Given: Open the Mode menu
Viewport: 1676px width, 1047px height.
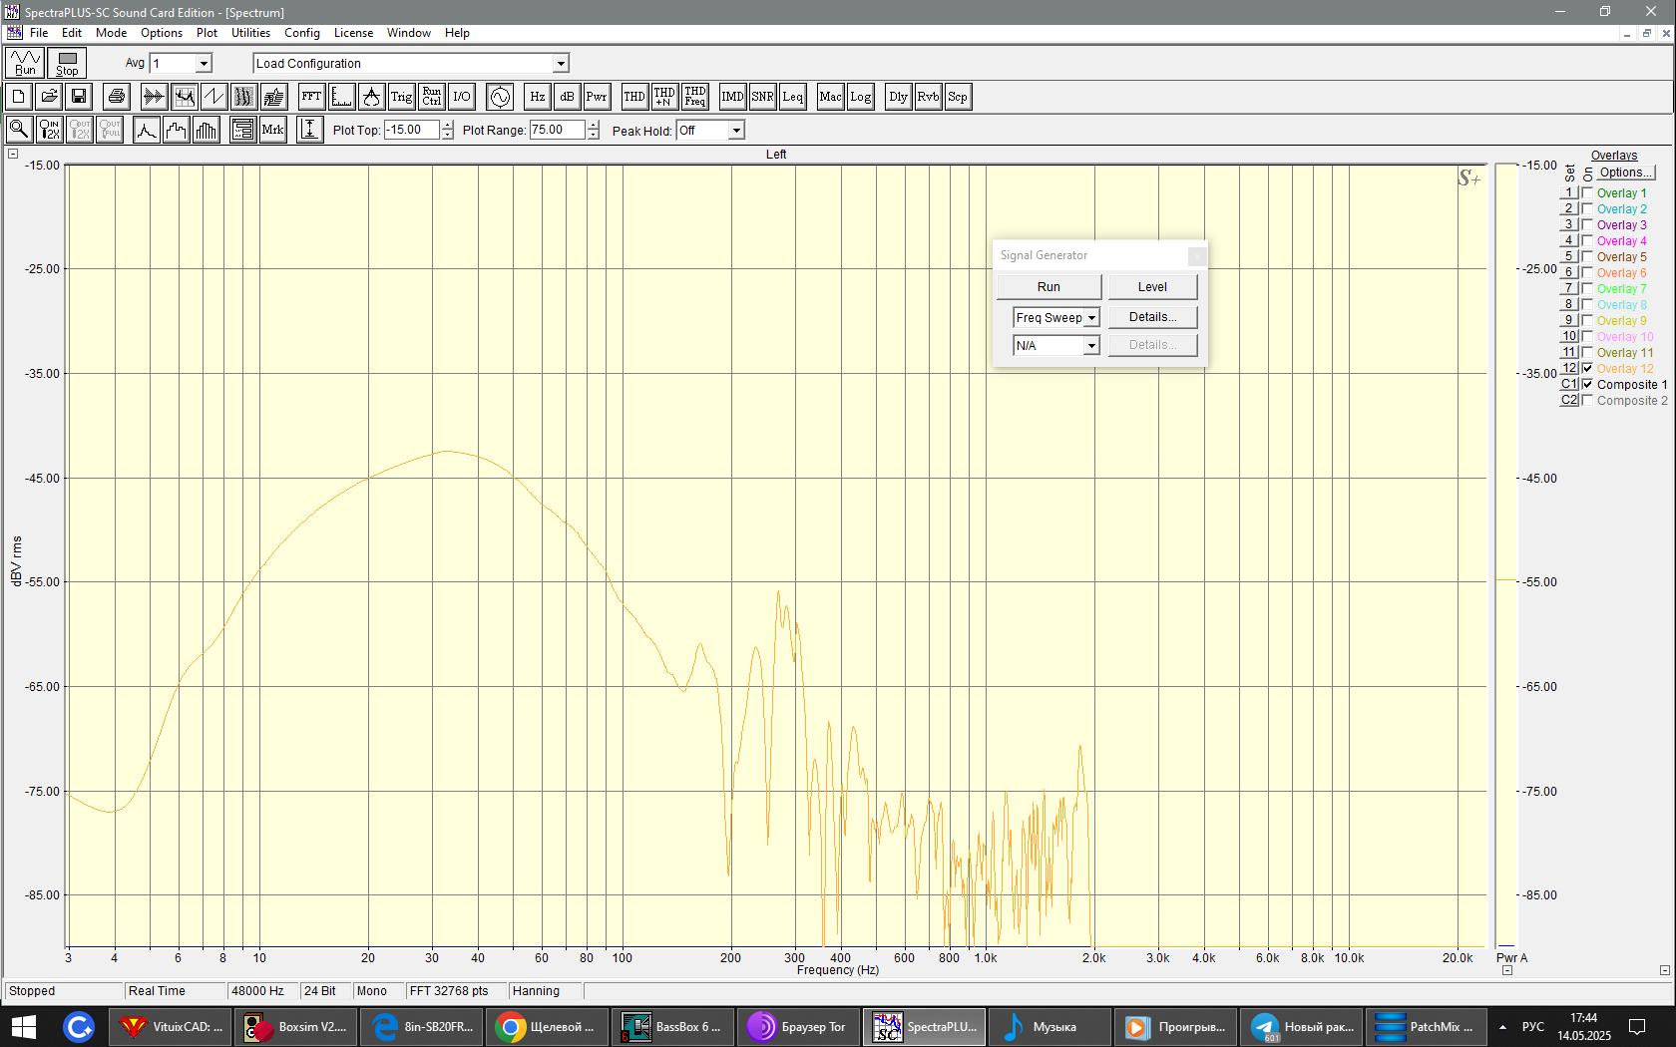Looking at the screenshot, I should [x=112, y=33].
